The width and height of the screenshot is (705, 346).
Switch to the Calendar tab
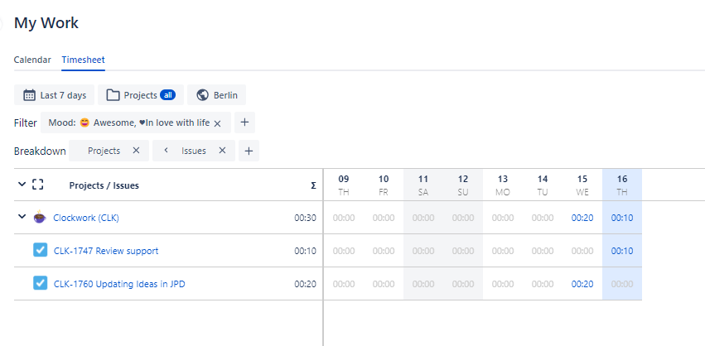pos(32,60)
